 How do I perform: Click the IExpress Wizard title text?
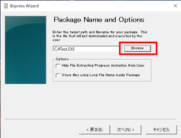[24, 6]
